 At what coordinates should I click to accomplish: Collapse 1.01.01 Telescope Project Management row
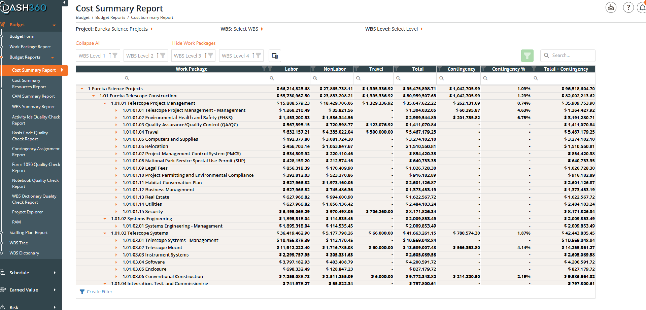pos(105,103)
